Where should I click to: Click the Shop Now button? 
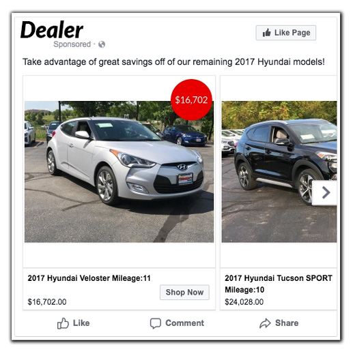(x=184, y=293)
